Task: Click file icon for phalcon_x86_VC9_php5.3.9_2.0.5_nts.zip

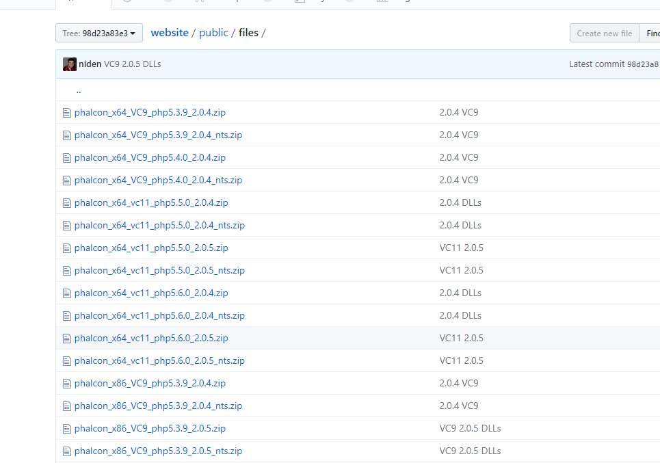Action: (66, 451)
